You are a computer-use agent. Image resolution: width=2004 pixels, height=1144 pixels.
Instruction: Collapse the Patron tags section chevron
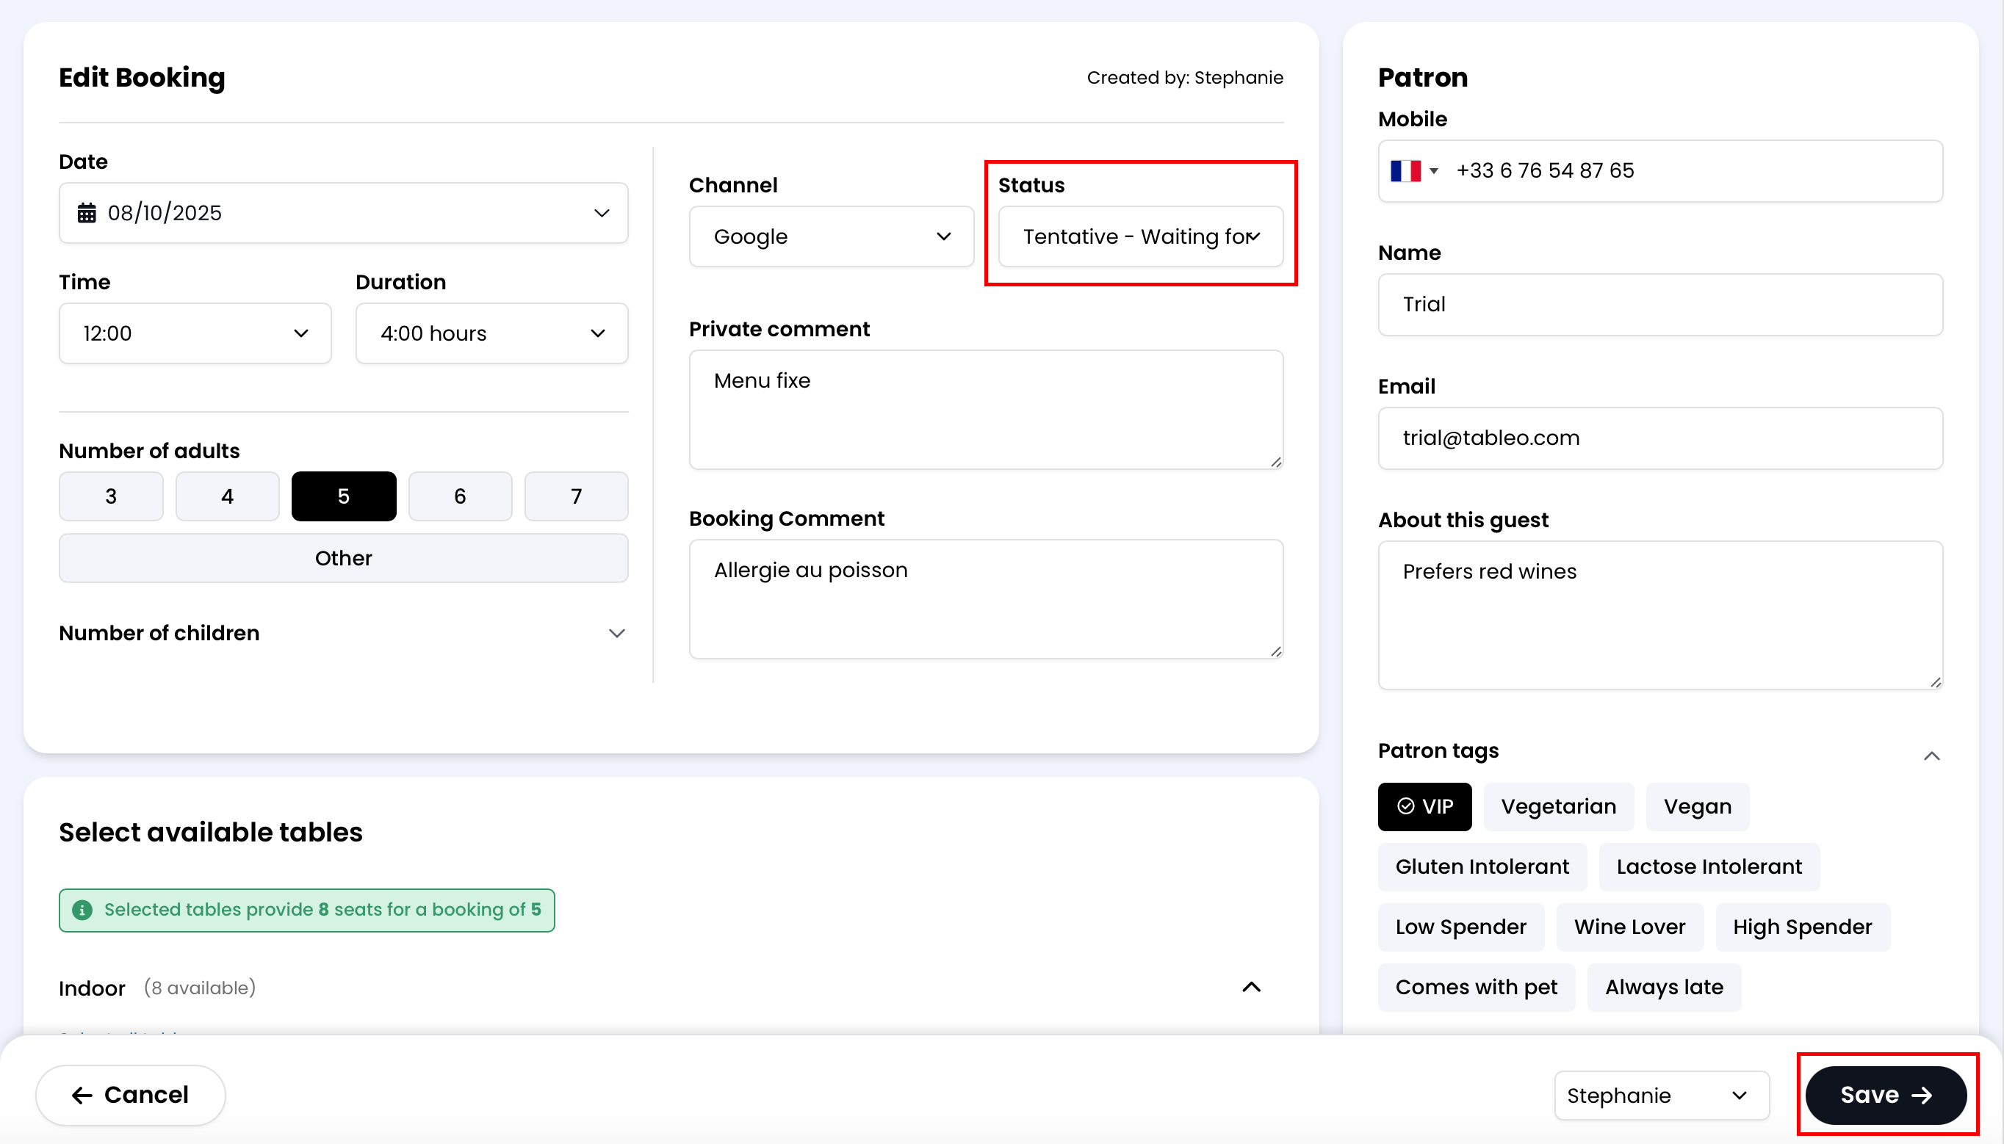1931,756
